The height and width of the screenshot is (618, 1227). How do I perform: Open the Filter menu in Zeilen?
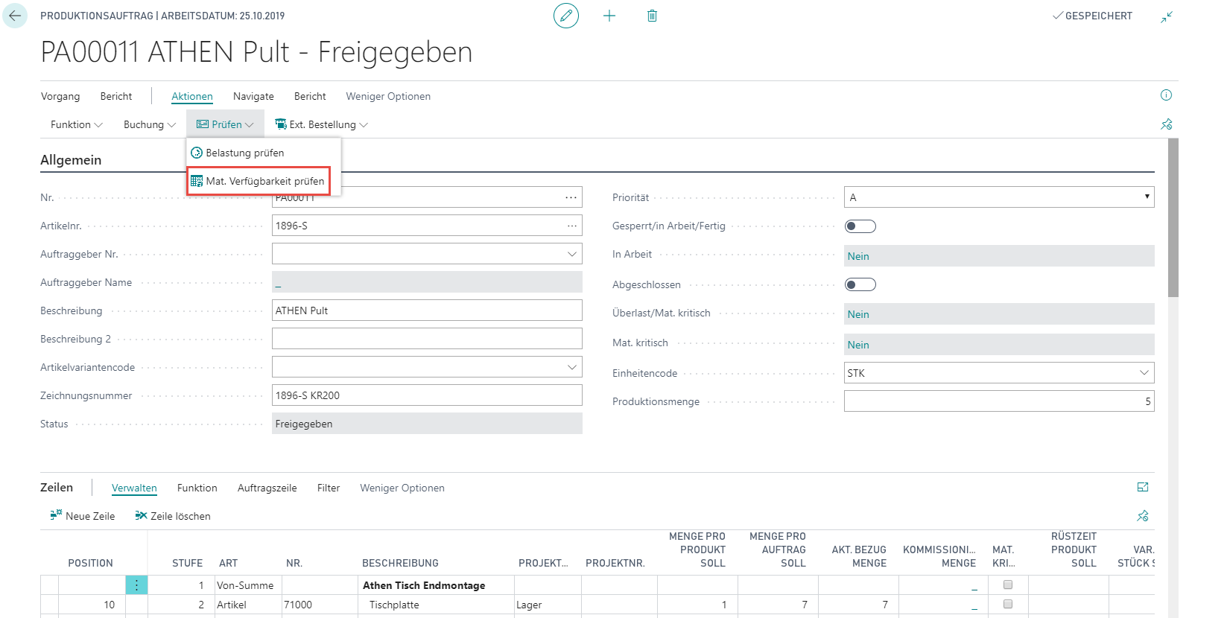coord(329,488)
